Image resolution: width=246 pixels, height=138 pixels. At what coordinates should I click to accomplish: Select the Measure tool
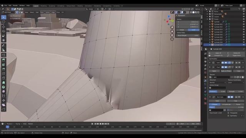3,50
